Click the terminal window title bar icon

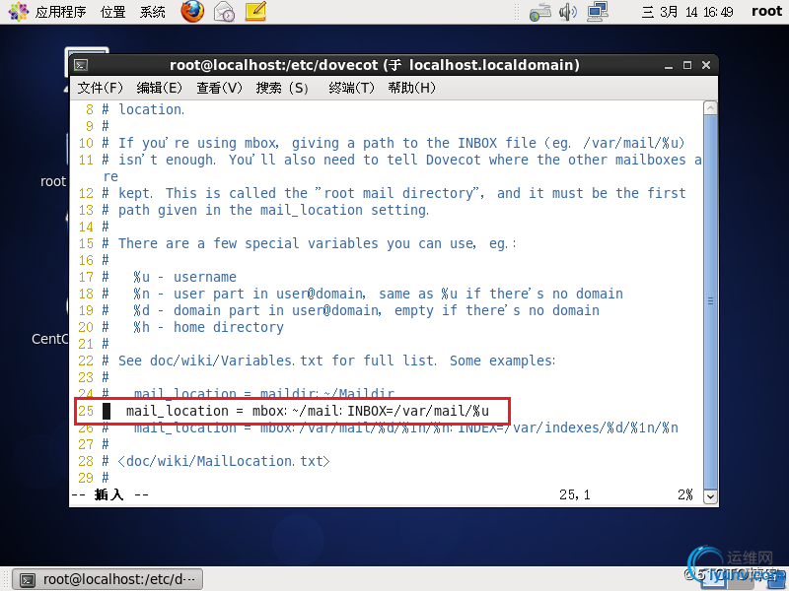click(81, 65)
